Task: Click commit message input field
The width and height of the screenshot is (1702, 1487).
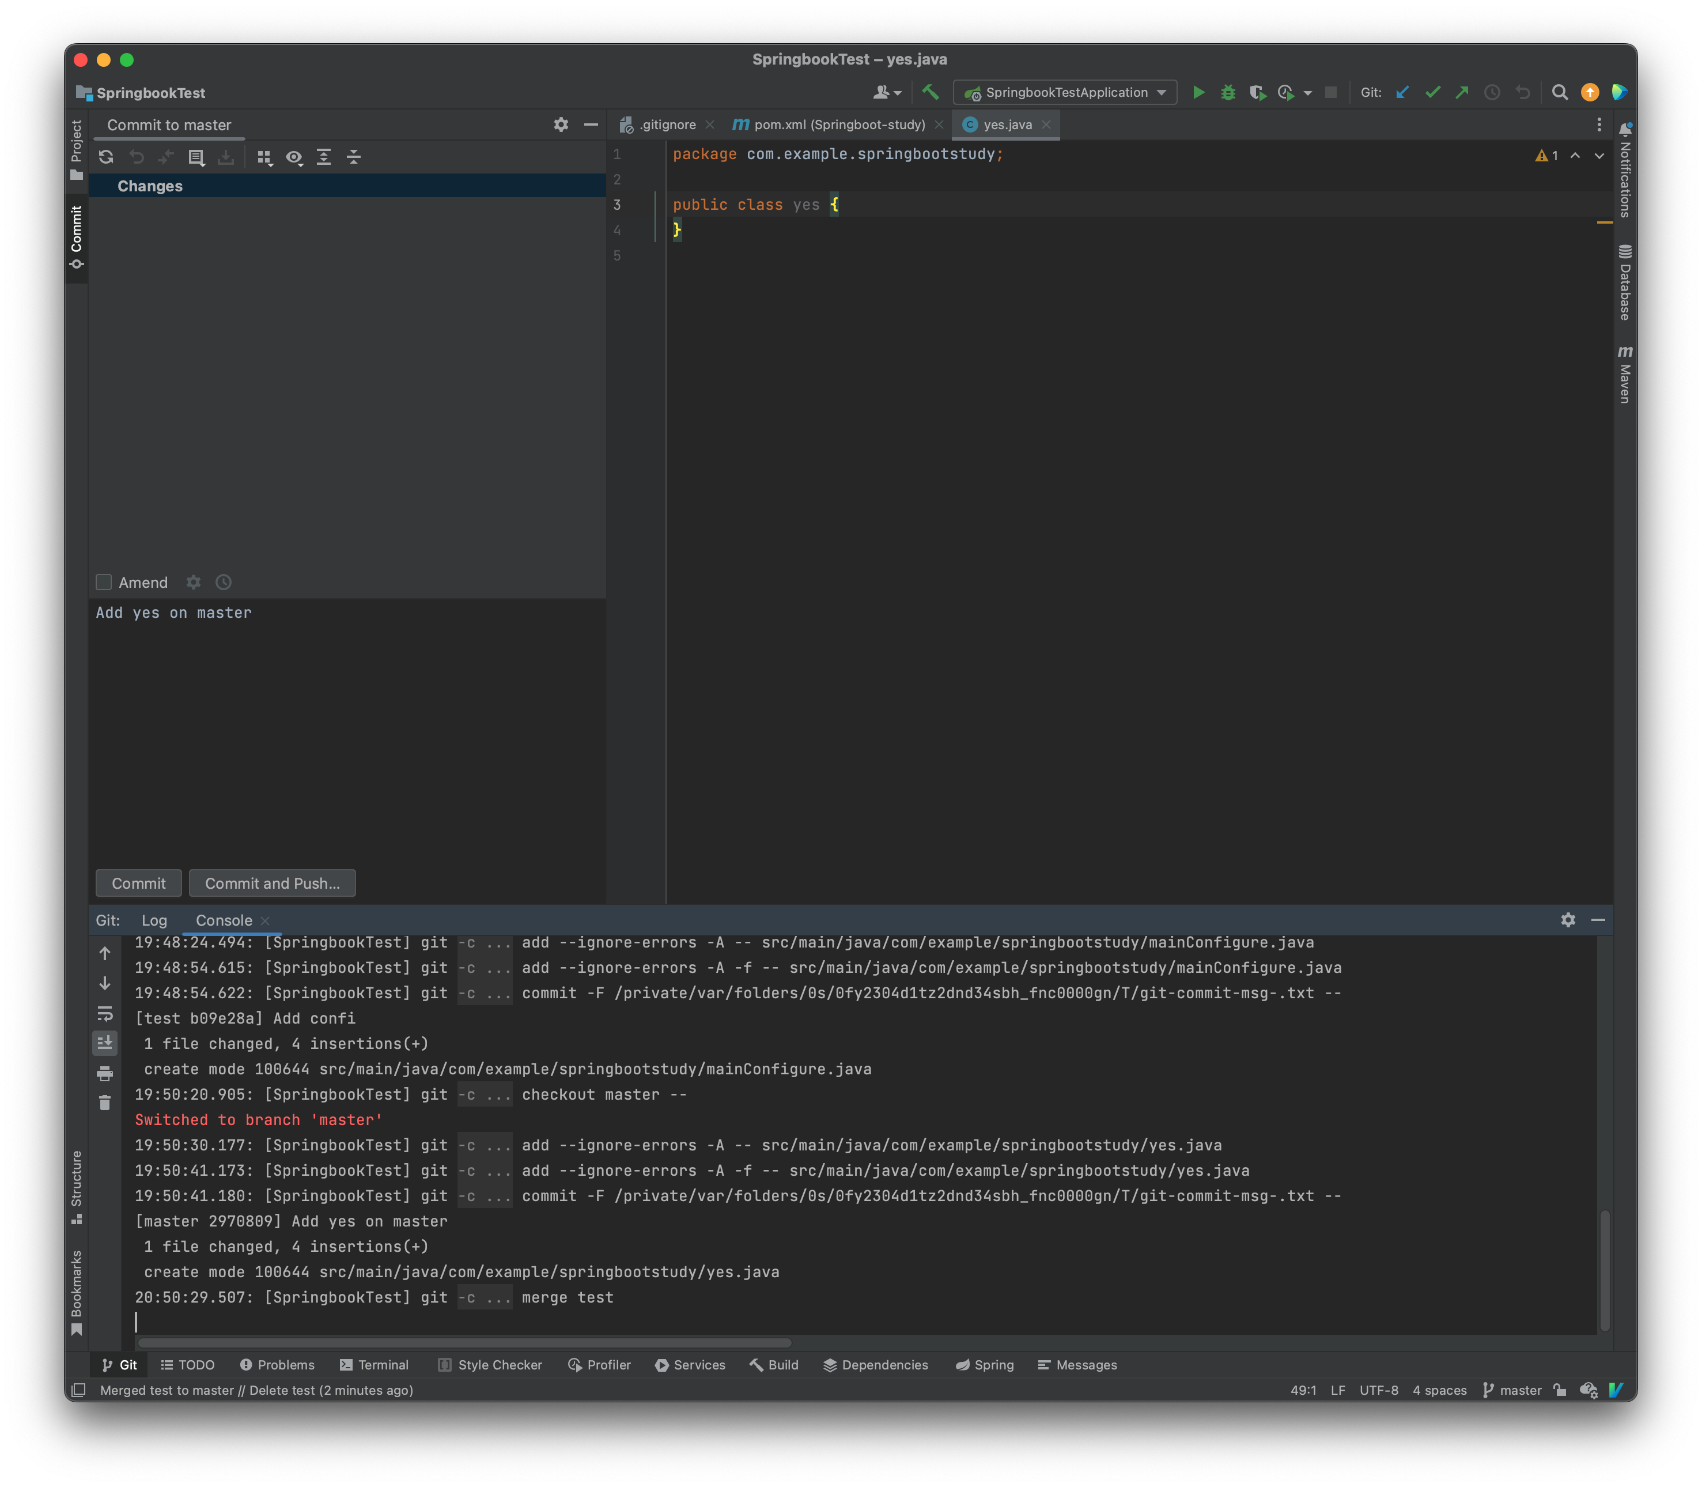Action: tap(347, 730)
